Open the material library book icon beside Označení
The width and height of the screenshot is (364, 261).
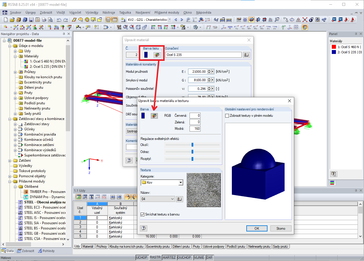pos(246,55)
